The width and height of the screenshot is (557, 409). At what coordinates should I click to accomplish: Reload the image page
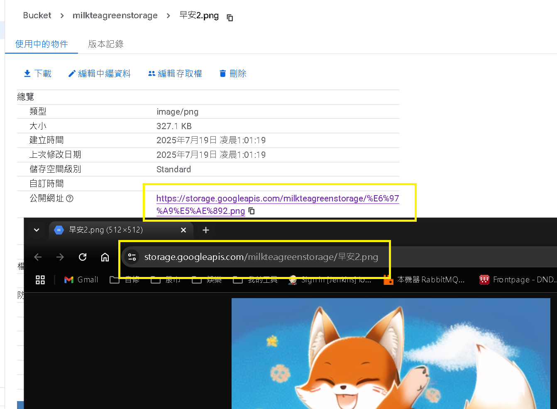click(83, 257)
